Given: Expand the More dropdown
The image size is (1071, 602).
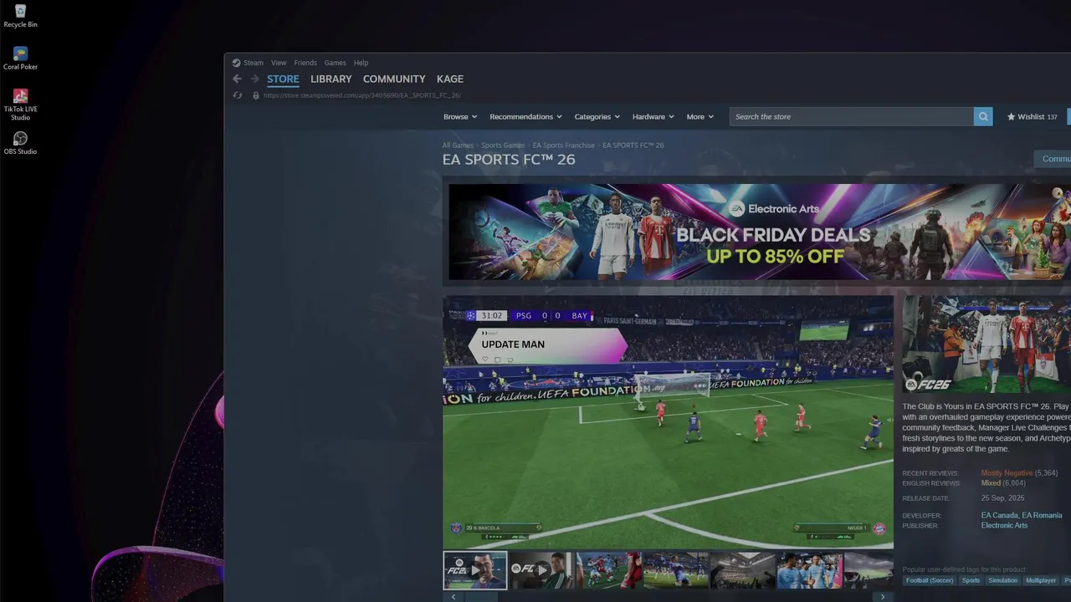Looking at the screenshot, I should coord(700,117).
